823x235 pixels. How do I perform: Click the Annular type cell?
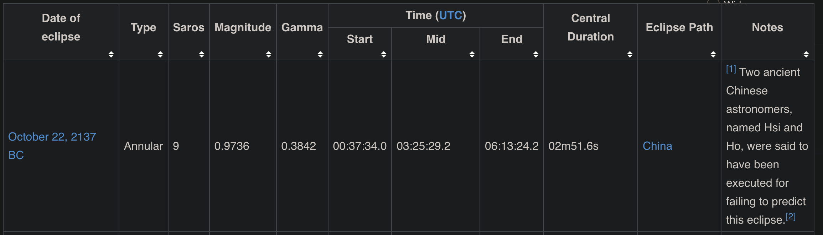(144, 146)
